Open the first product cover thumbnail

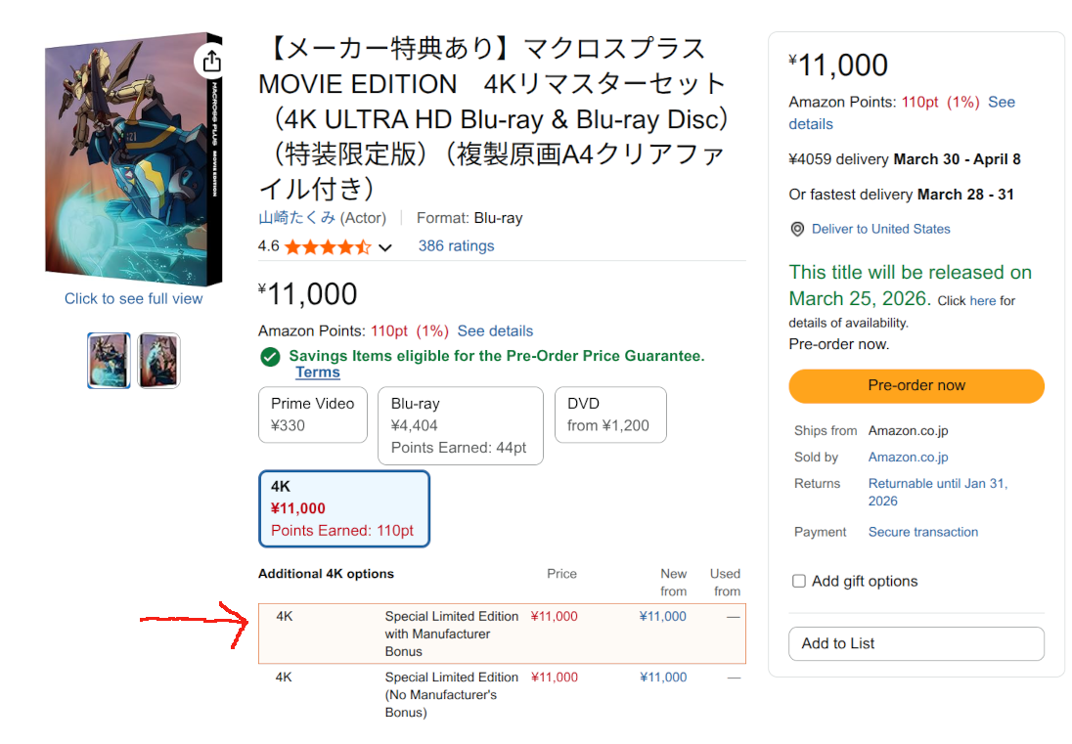click(x=109, y=361)
